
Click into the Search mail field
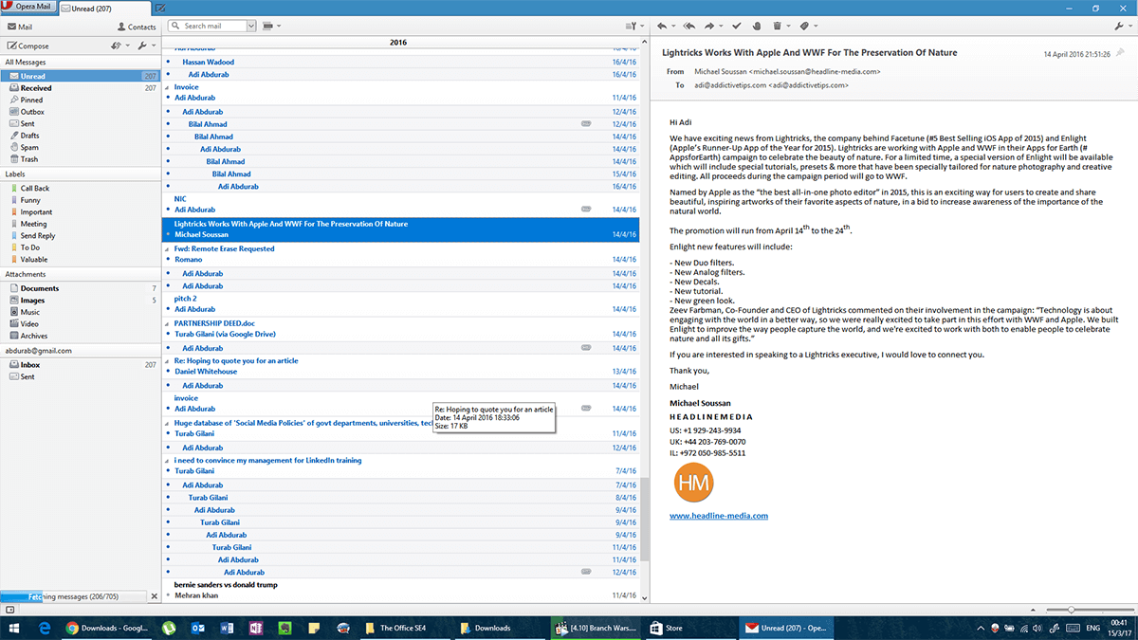click(x=207, y=27)
